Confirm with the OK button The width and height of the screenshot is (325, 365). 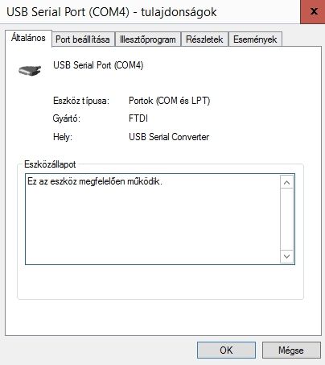point(226,350)
